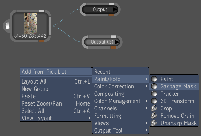This screenshot has height=136, width=201.
Task: Click the Garbage Mask sphere icon
Action: pos(154,86)
